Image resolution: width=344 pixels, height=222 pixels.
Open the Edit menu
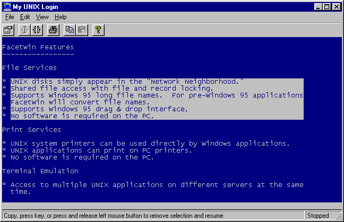[x=25, y=17]
